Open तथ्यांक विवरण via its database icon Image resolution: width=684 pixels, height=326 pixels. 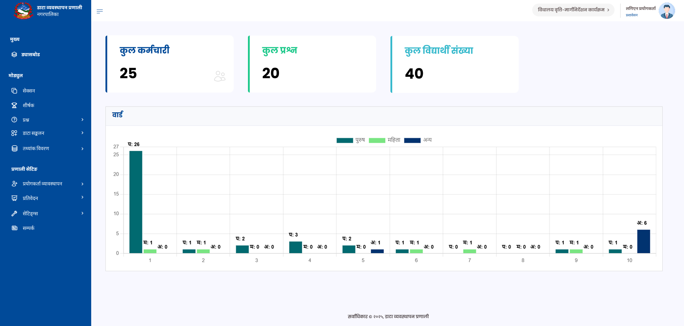click(x=14, y=148)
